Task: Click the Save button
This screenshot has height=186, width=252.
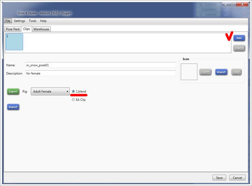Action: click(x=219, y=178)
